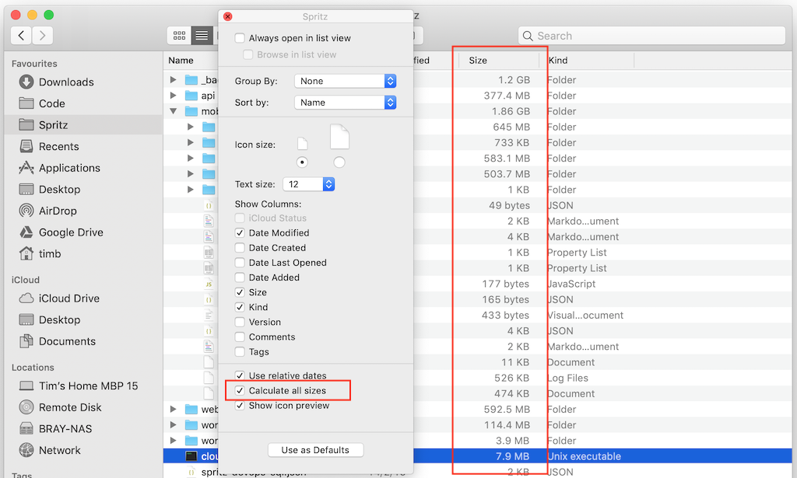Viewport: 797px width, 478px height.
Task: Toggle Calculate all sizes
Action: click(240, 391)
